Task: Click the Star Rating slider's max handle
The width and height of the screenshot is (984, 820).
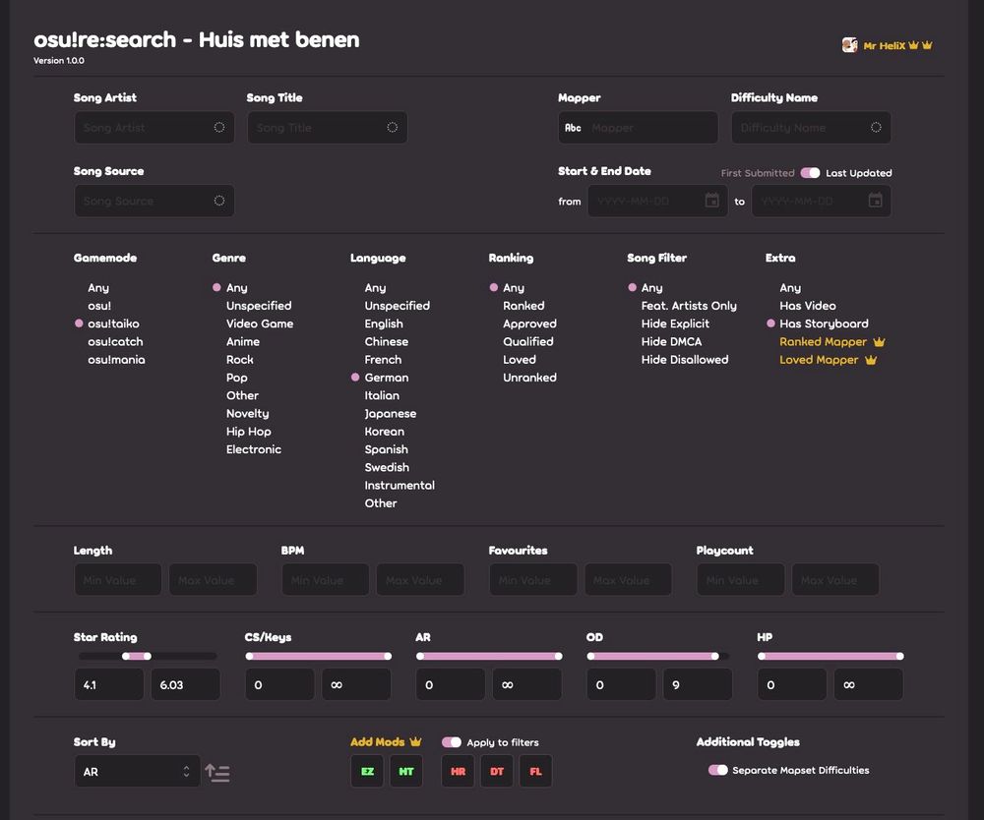Action: pos(148,657)
